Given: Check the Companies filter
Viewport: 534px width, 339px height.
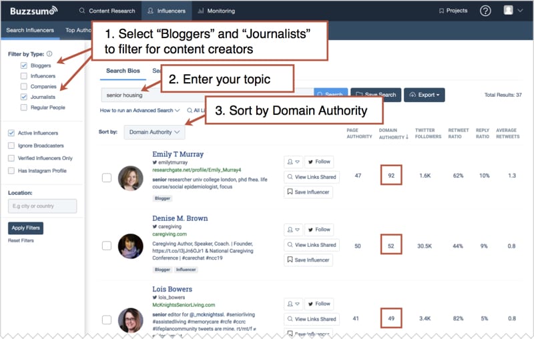Looking at the screenshot, I should pos(24,87).
